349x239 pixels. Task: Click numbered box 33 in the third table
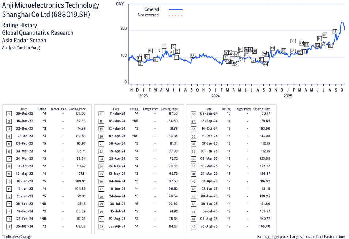194,114
